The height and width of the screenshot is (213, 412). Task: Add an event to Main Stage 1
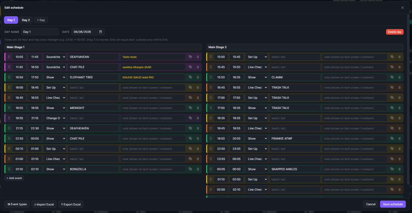click(14, 178)
